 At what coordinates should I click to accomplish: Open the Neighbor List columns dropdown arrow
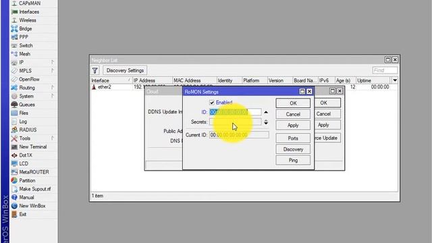pyautogui.click(x=395, y=80)
